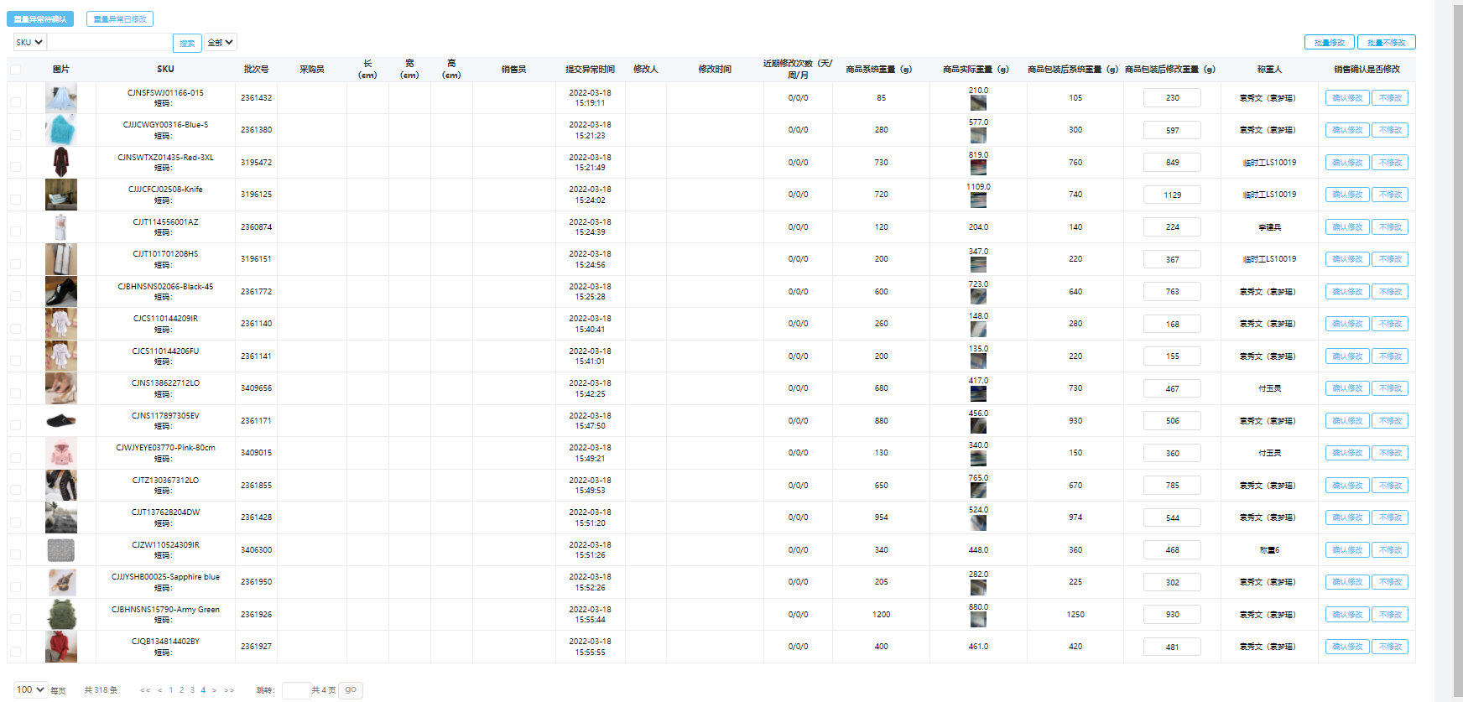Switch to the 重量异常已修改 tab
The width and height of the screenshot is (1463, 702).
click(120, 18)
